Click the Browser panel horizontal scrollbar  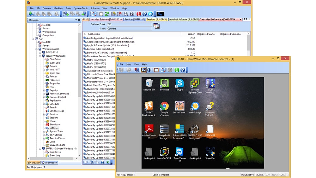click(52, 158)
